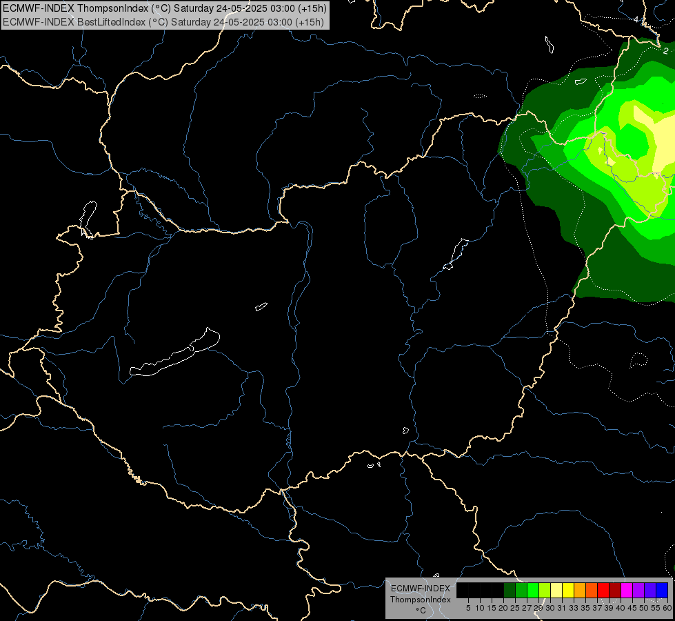Click the contour label '4' on the map
The width and height of the screenshot is (675, 621).
(636, 19)
